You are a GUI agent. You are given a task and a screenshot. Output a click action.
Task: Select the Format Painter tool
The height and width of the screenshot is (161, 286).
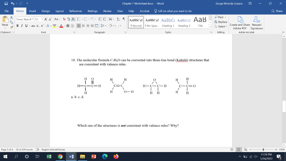[11, 27]
